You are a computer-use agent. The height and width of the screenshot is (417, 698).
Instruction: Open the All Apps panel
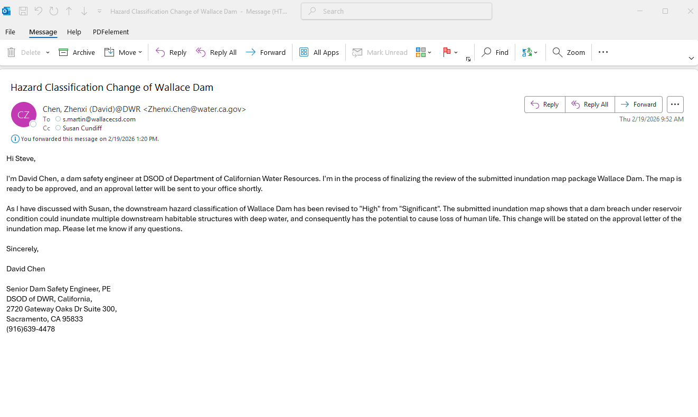[319, 52]
